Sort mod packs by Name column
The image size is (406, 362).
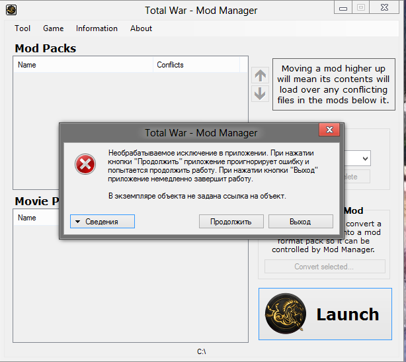tap(83, 65)
